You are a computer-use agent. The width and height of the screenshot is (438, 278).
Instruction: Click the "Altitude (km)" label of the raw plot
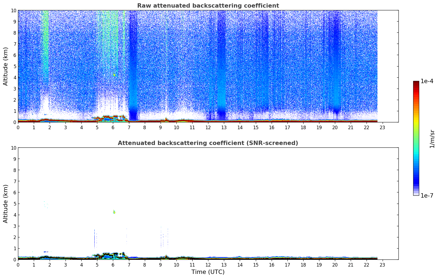(6, 66)
